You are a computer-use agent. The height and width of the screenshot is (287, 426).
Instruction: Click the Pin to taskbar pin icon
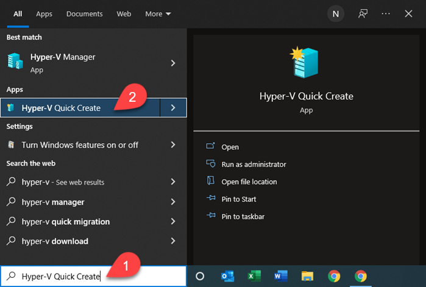pyautogui.click(x=211, y=215)
